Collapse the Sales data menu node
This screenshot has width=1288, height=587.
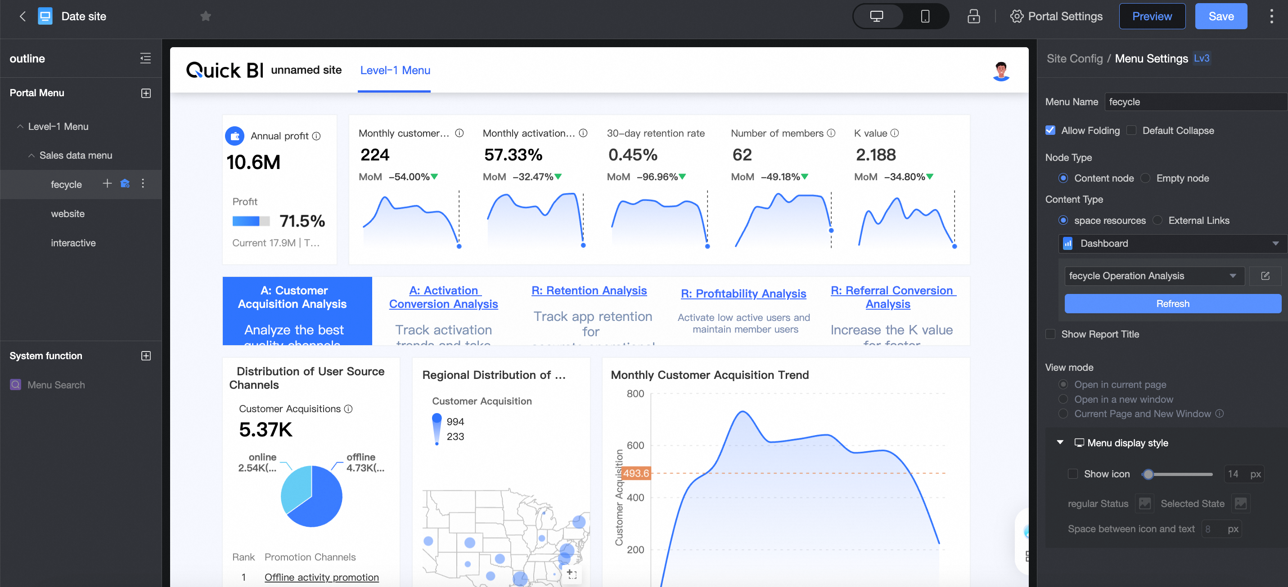[32, 156]
